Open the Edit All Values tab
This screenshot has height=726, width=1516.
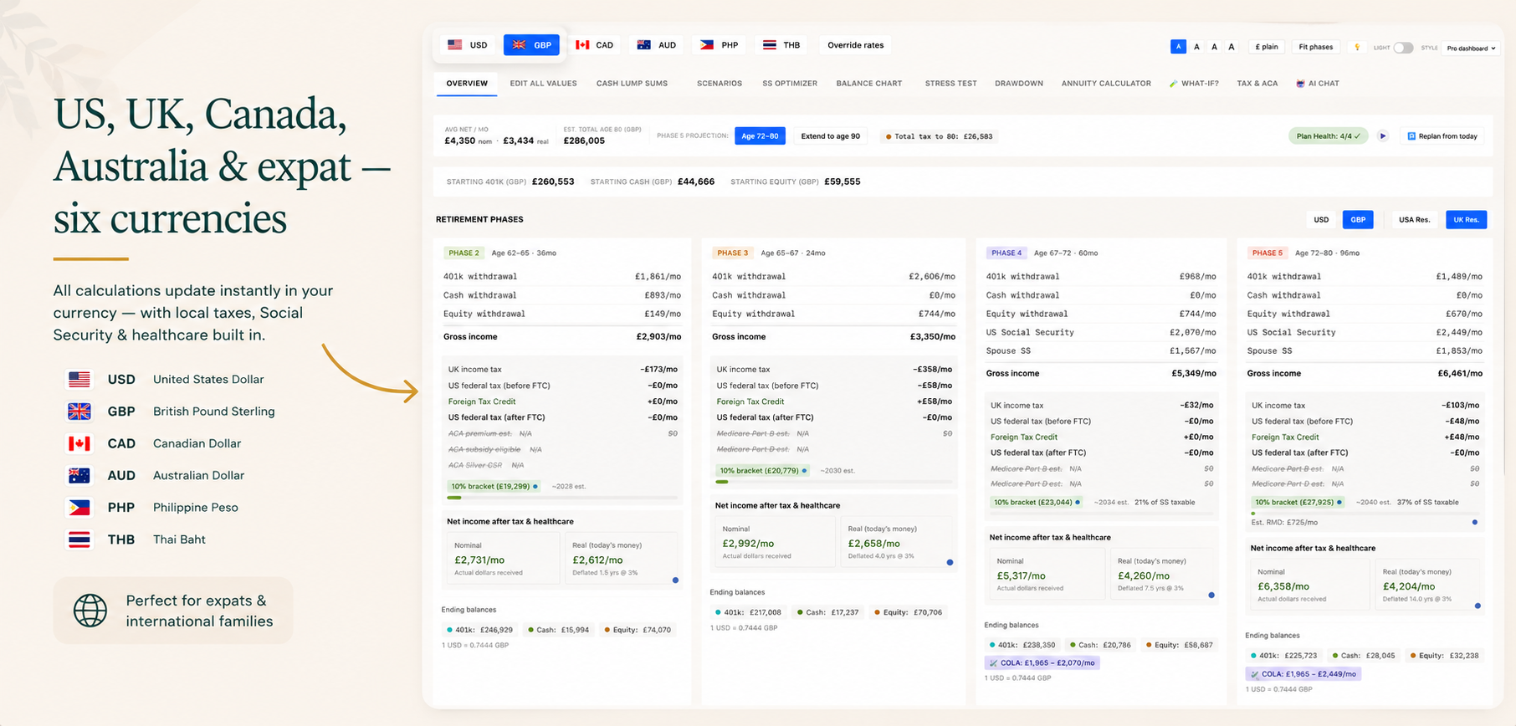tap(543, 84)
